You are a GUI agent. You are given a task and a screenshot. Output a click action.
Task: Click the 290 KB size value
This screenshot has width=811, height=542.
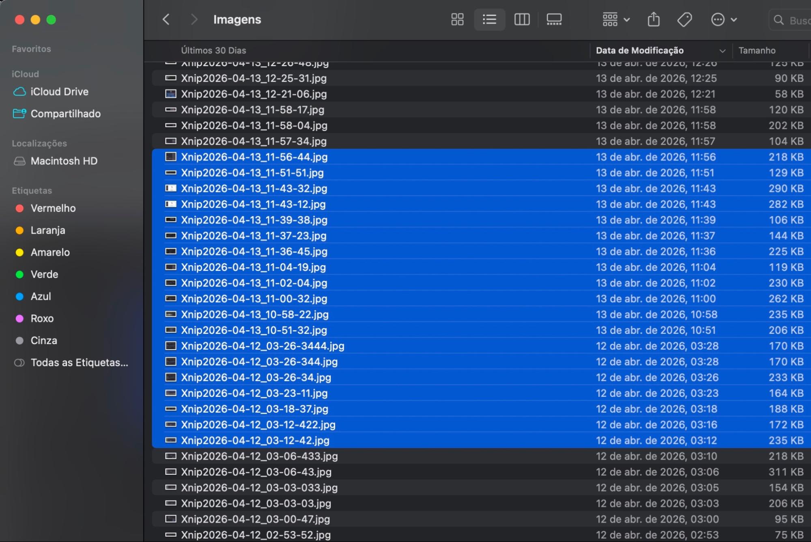tap(786, 188)
